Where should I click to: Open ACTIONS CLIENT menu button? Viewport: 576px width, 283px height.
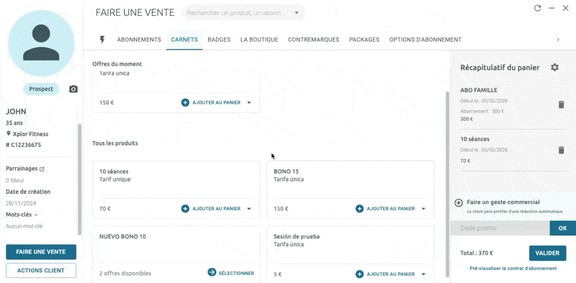pos(41,271)
